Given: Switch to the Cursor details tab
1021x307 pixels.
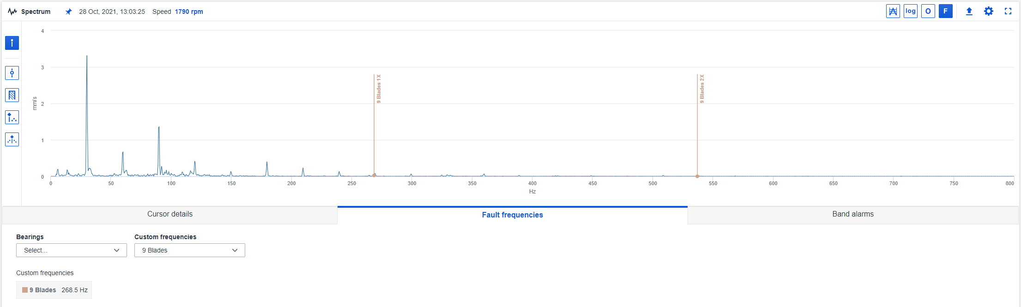Looking at the screenshot, I should tap(170, 214).
